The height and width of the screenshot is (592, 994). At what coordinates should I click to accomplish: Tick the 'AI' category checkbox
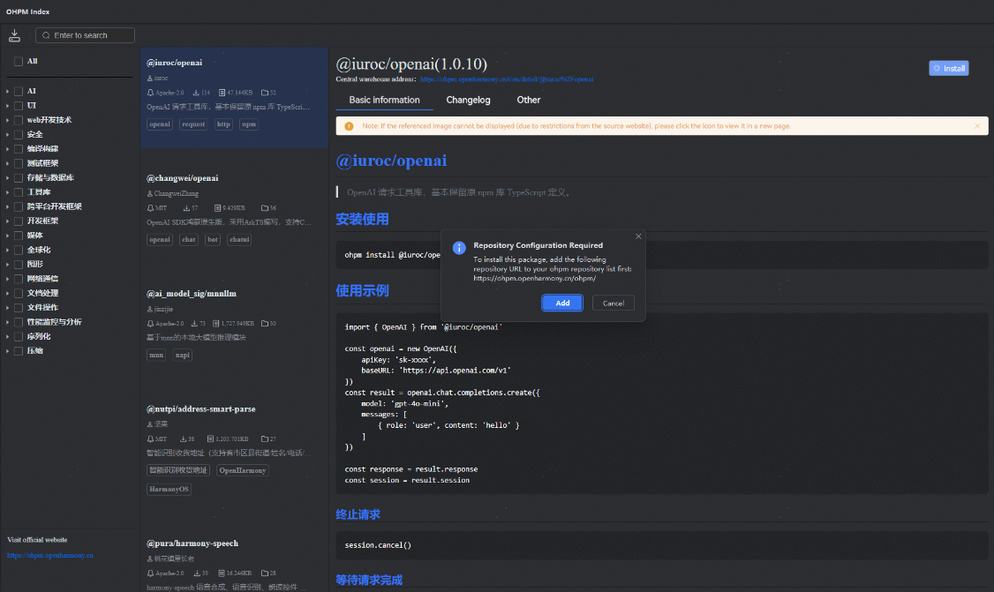tap(19, 91)
